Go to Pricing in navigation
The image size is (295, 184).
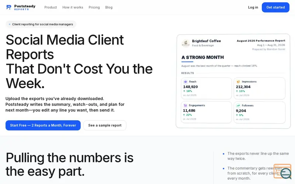[94, 7]
